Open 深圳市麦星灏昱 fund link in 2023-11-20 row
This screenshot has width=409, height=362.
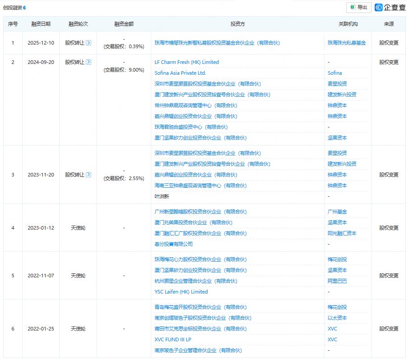pos(208,153)
